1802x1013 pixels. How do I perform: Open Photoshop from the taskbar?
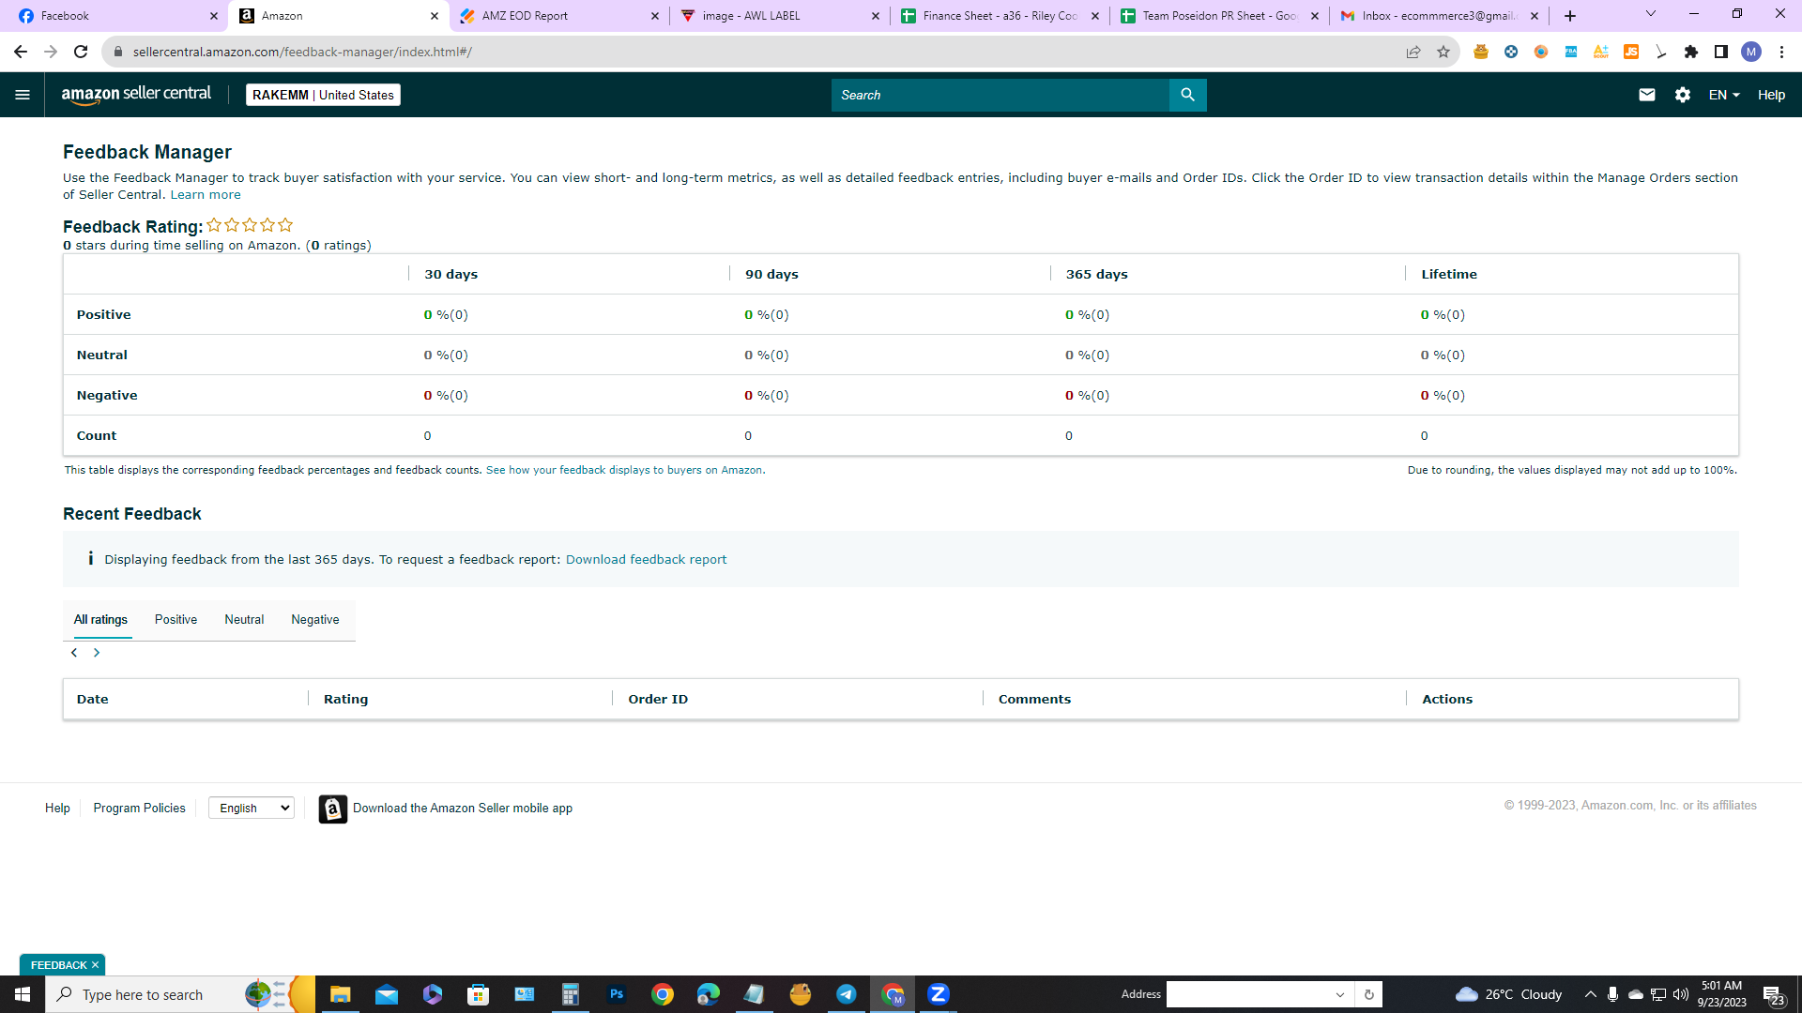(x=617, y=994)
